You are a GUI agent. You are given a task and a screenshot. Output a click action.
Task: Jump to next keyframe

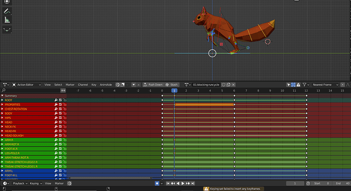pyautogui.click(x=188, y=183)
